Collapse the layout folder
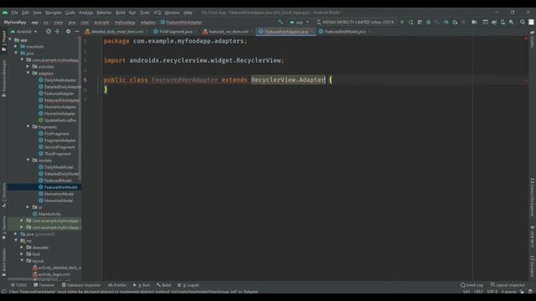This screenshot has width=536, height=301. tap(23, 261)
